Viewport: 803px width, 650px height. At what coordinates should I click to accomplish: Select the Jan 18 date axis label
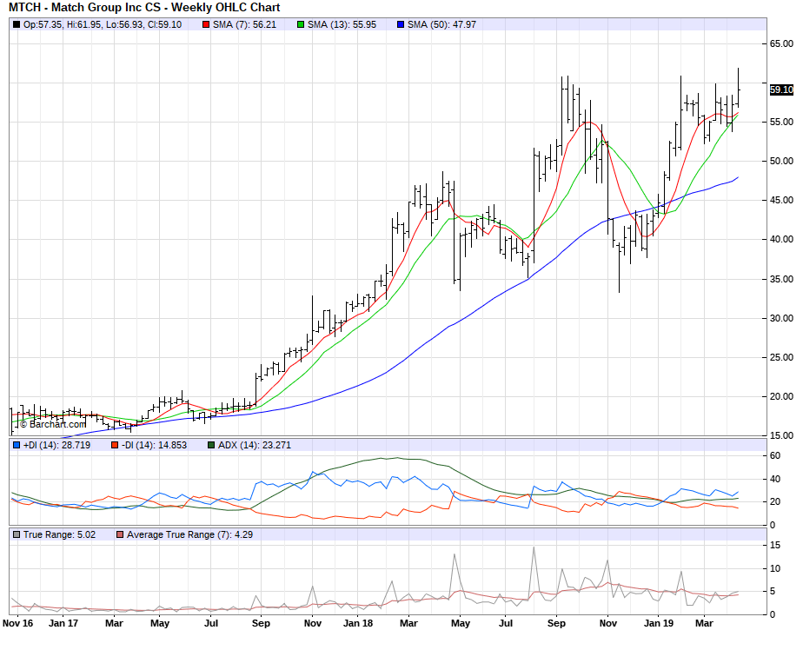pyautogui.click(x=357, y=623)
